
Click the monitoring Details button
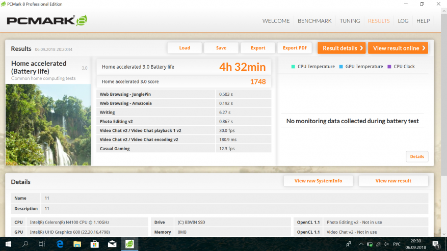point(417,156)
